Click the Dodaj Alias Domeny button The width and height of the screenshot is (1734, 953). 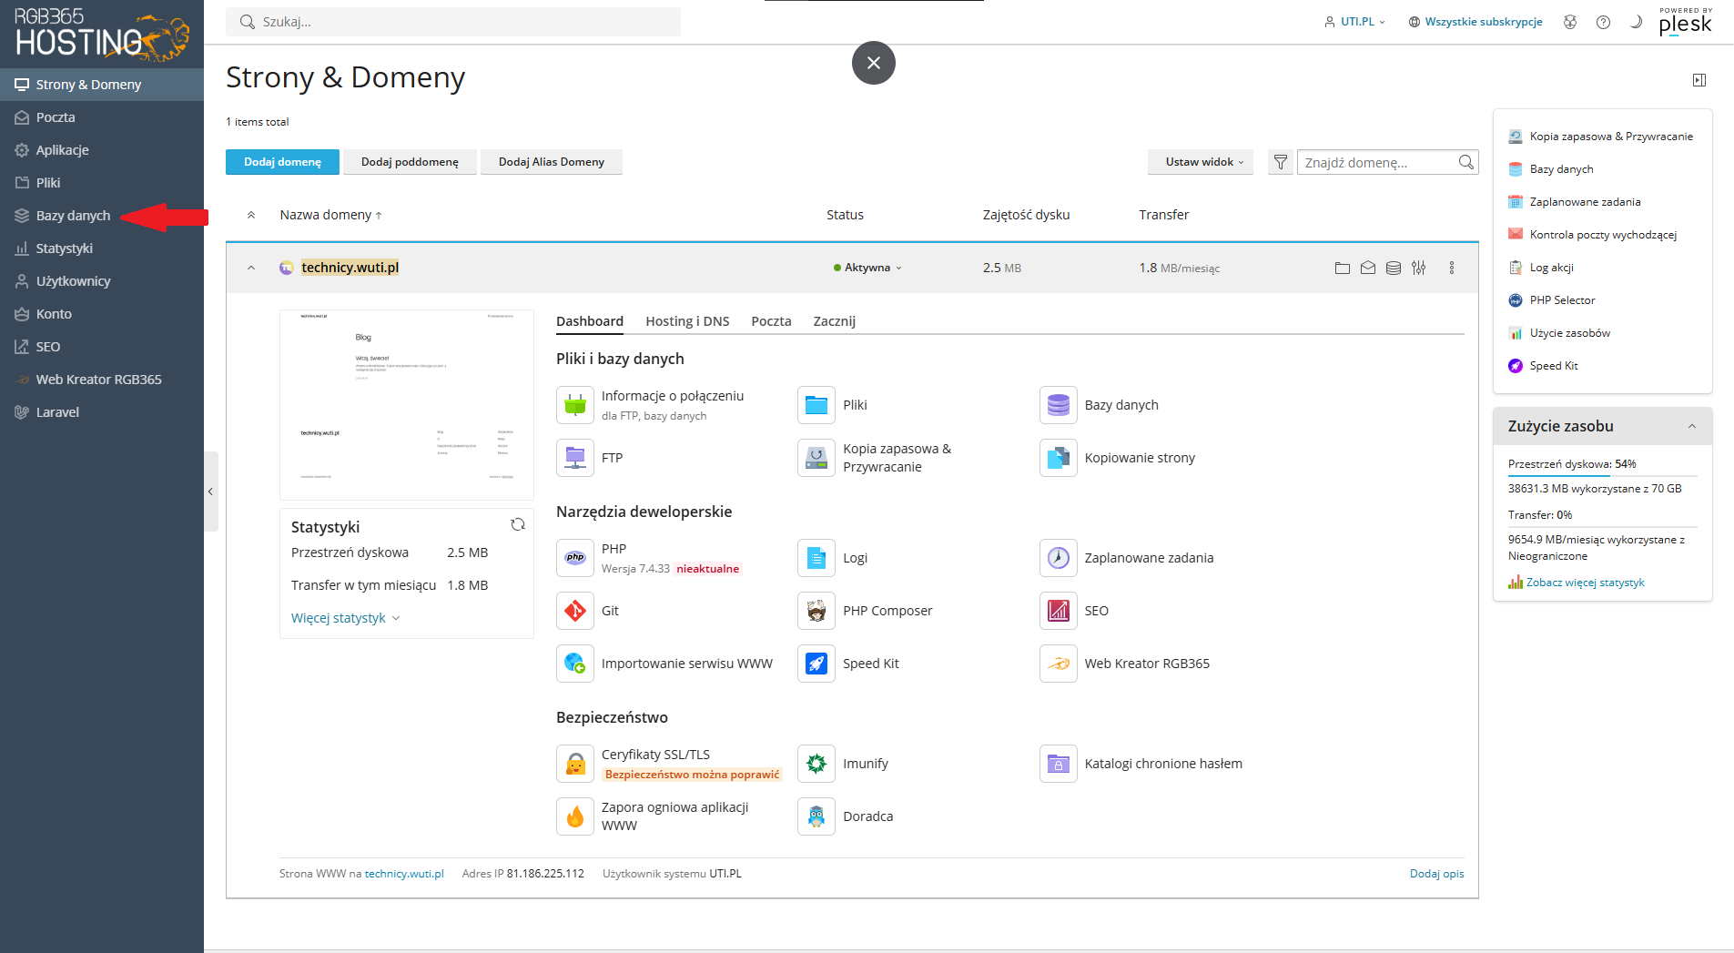(x=552, y=162)
